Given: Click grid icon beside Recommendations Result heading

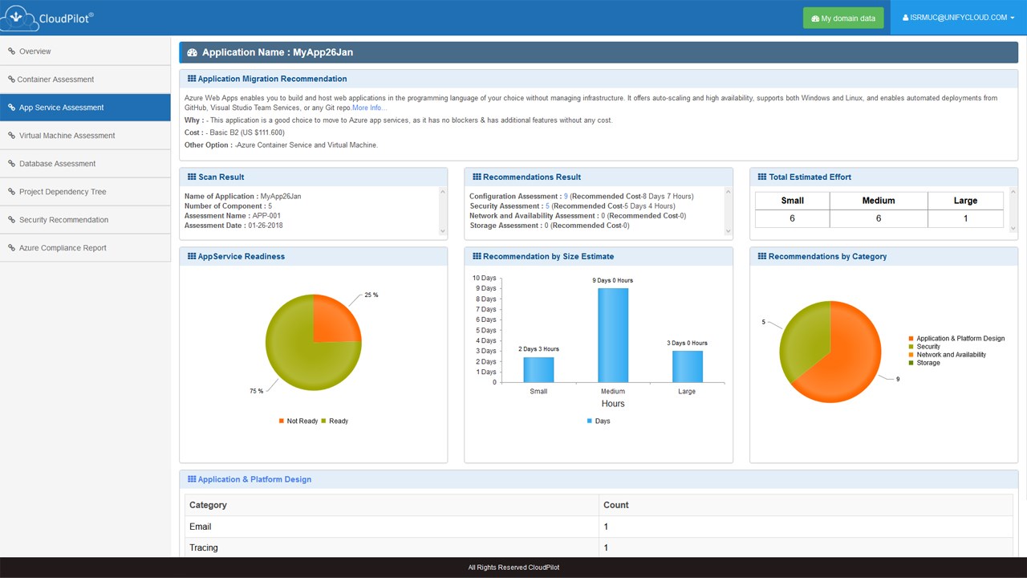Looking at the screenshot, I should point(477,177).
